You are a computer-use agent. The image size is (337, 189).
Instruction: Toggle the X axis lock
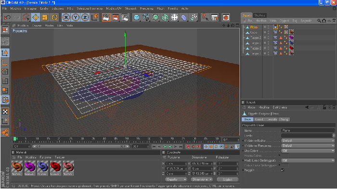point(66,17)
